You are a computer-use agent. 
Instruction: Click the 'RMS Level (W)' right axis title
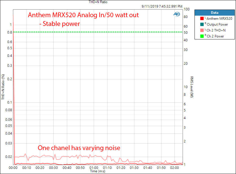192,87
